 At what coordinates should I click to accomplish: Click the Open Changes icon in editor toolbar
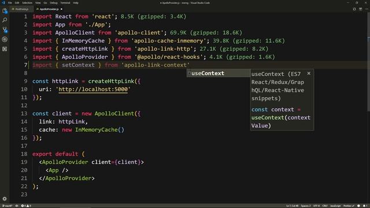point(354,9)
